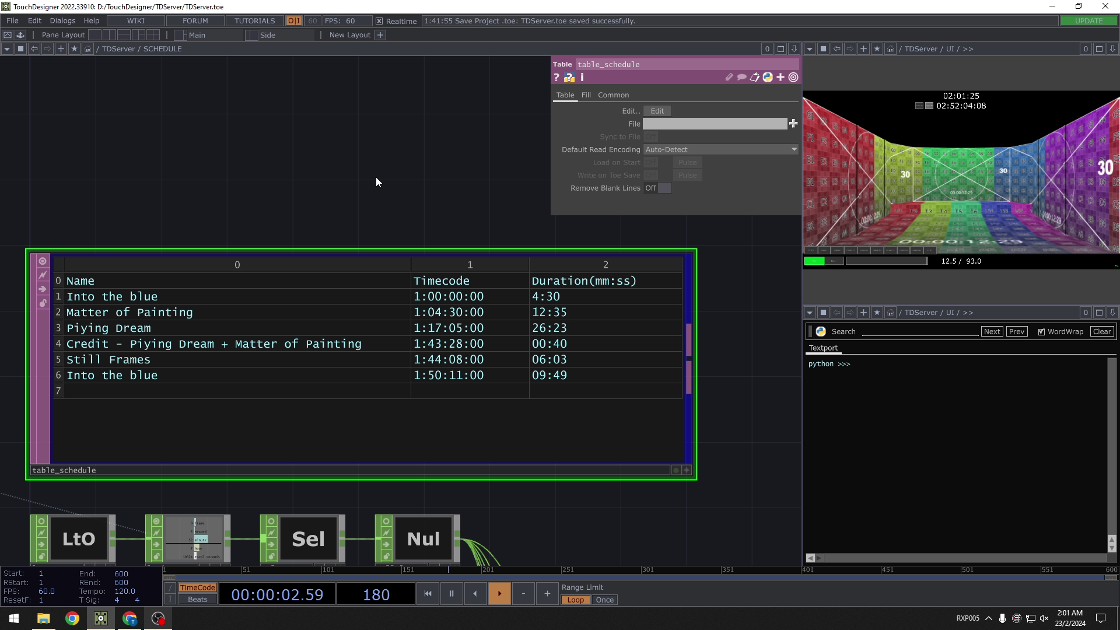Screen dimensions: 1120x630
Task: Click the bookmark star icon in the network path bar
Action: coord(74,49)
